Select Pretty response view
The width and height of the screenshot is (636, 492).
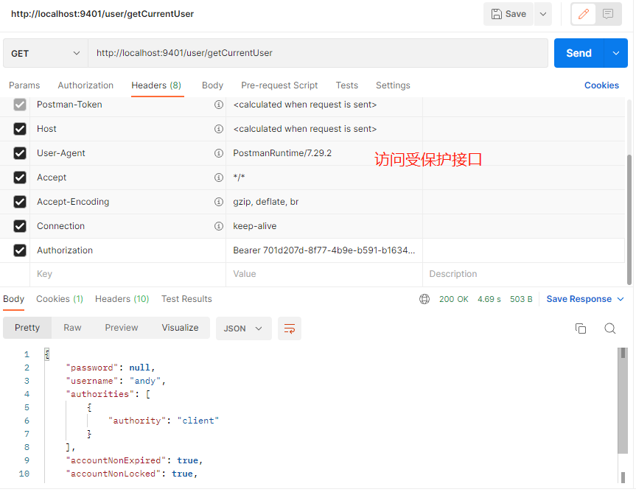pos(27,328)
